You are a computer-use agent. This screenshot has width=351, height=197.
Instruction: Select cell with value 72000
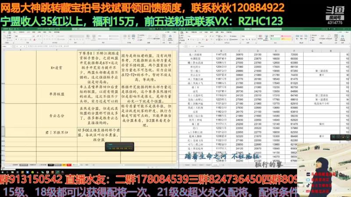294,54
